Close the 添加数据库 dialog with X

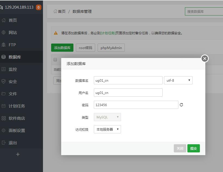point(205,59)
